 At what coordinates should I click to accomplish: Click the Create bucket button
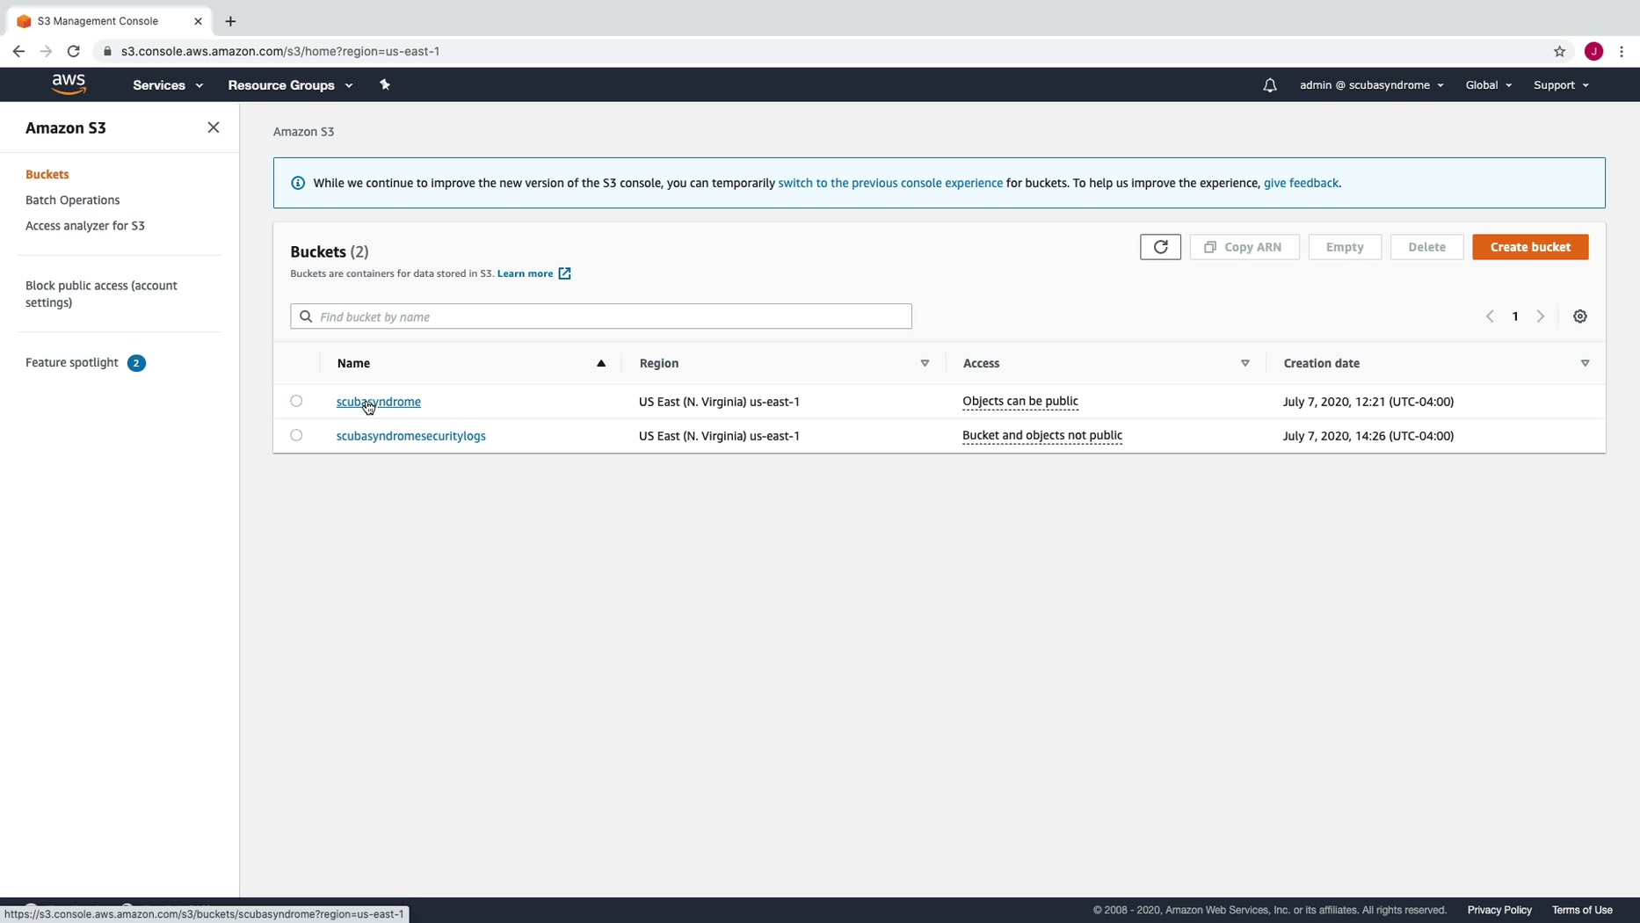[x=1530, y=247]
